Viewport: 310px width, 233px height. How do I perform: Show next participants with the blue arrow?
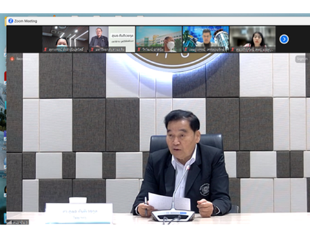284,39
